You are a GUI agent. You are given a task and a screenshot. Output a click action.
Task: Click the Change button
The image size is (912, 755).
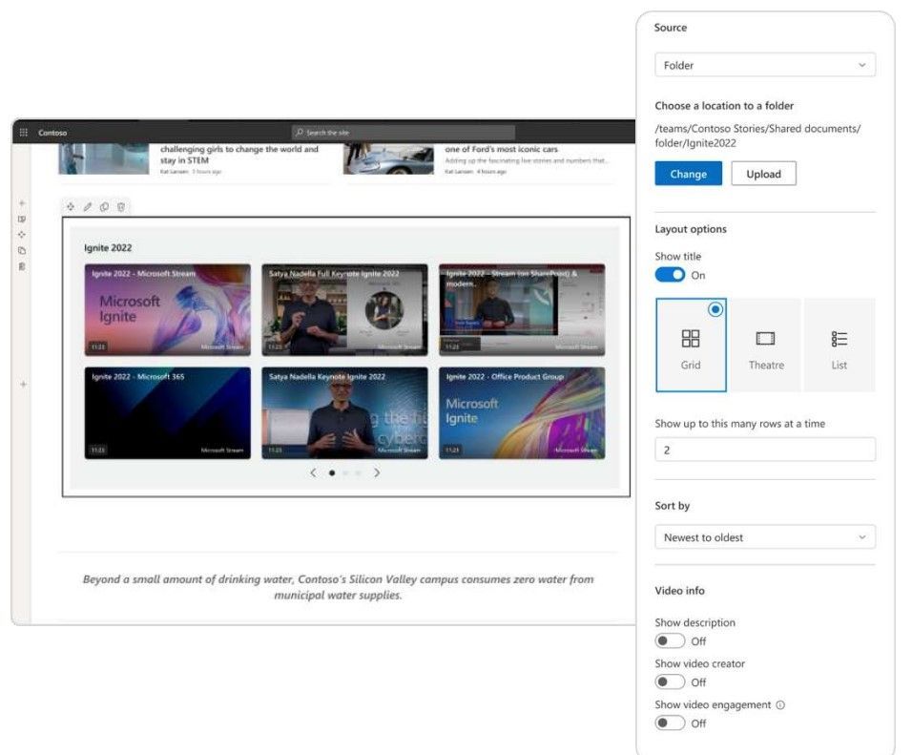coord(688,174)
